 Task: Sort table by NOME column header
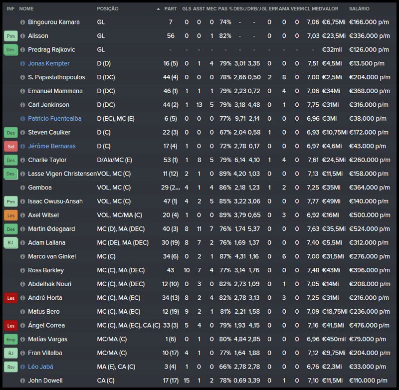pyautogui.click(x=26, y=9)
